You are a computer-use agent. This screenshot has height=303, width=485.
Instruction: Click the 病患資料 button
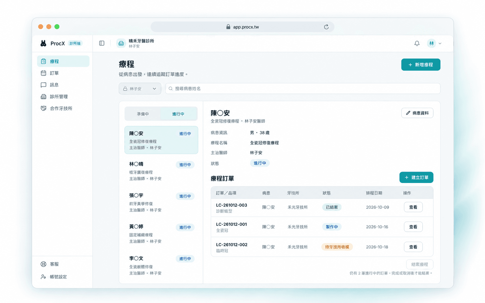(417, 113)
